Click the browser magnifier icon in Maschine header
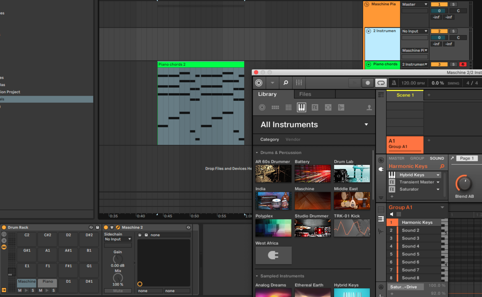 pos(285,83)
